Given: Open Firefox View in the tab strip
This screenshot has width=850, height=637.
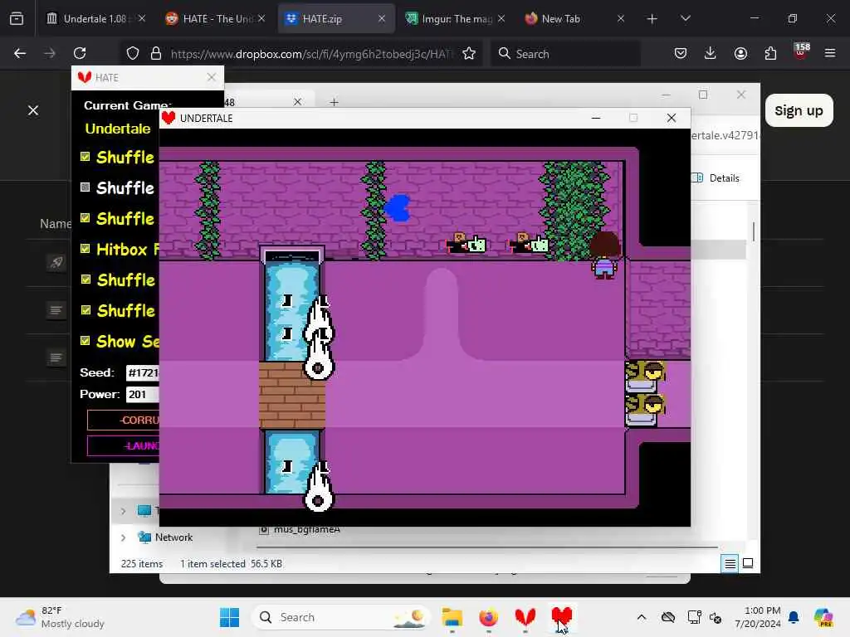Looking at the screenshot, I should click(17, 18).
